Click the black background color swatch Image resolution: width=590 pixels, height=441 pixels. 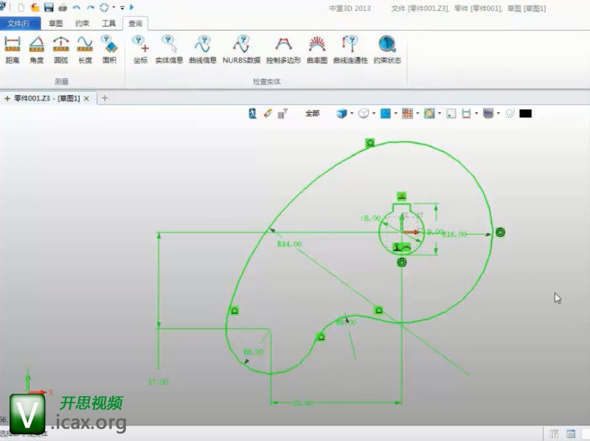525,114
